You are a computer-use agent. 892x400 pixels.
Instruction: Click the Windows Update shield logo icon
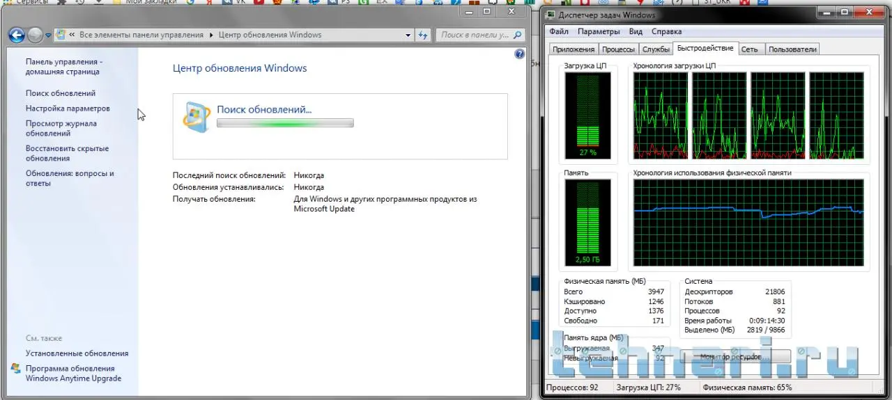196,116
